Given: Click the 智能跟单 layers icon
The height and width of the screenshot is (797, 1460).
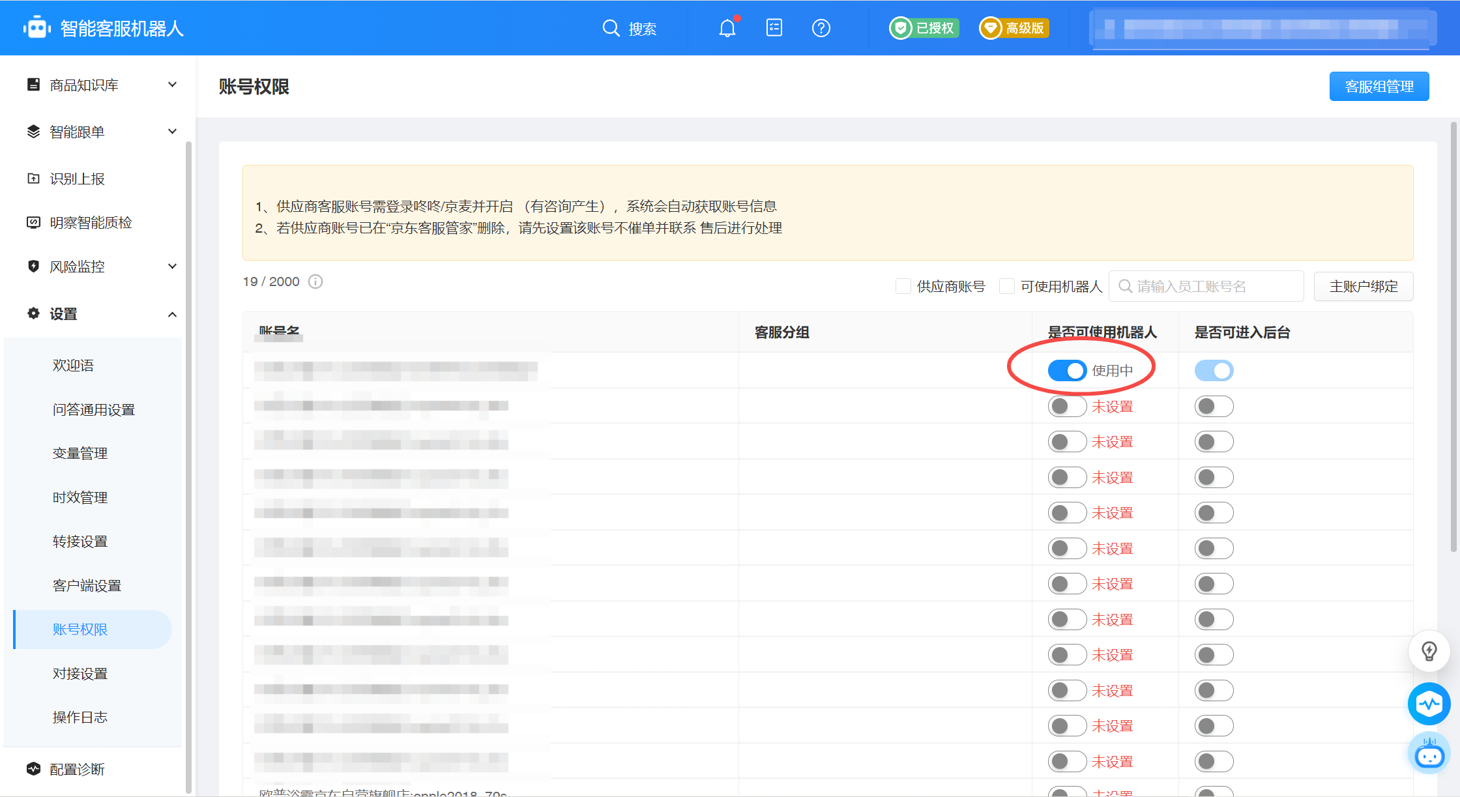Looking at the screenshot, I should 33,132.
